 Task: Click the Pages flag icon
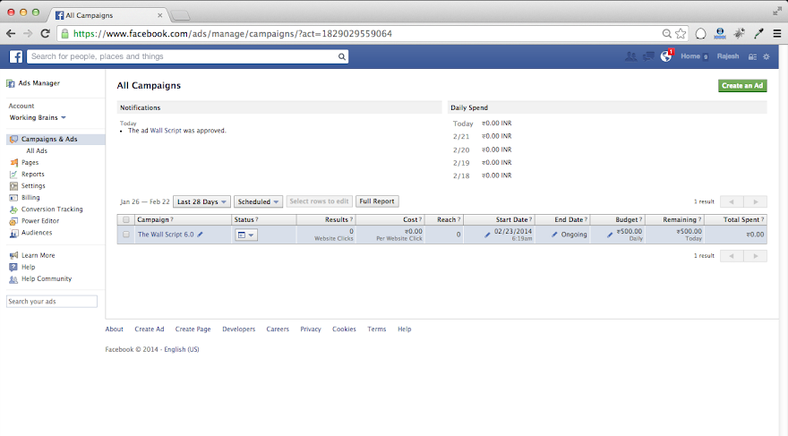(x=14, y=163)
